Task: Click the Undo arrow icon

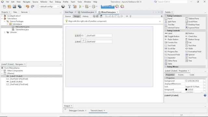Action: coord(27,6)
